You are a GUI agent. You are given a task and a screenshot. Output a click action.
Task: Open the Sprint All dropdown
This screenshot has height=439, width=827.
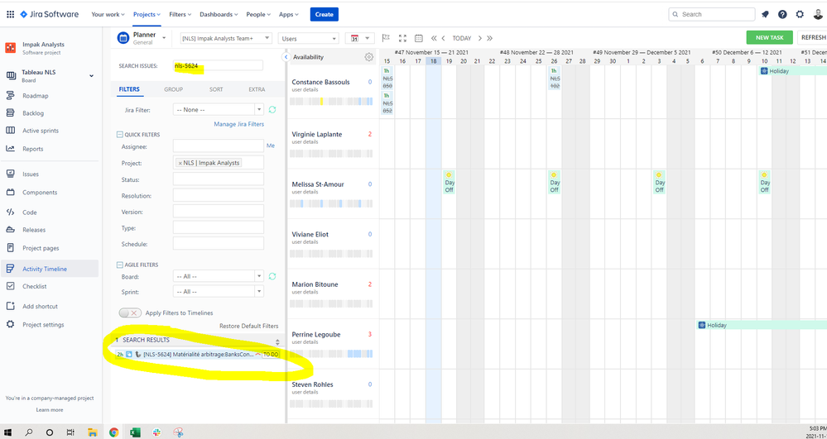click(218, 292)
